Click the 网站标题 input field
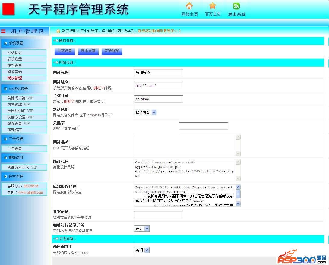The image size is (329, 265). pos(158,72)
